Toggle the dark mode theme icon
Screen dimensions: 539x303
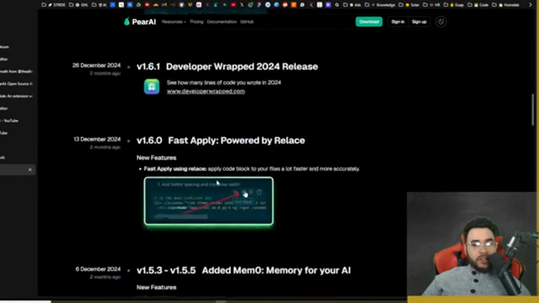pyautogui.click(x=441, y=22)
